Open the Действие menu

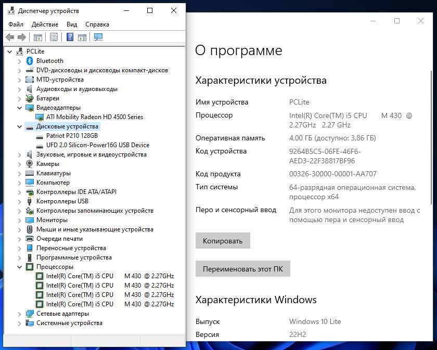[45, 24]
